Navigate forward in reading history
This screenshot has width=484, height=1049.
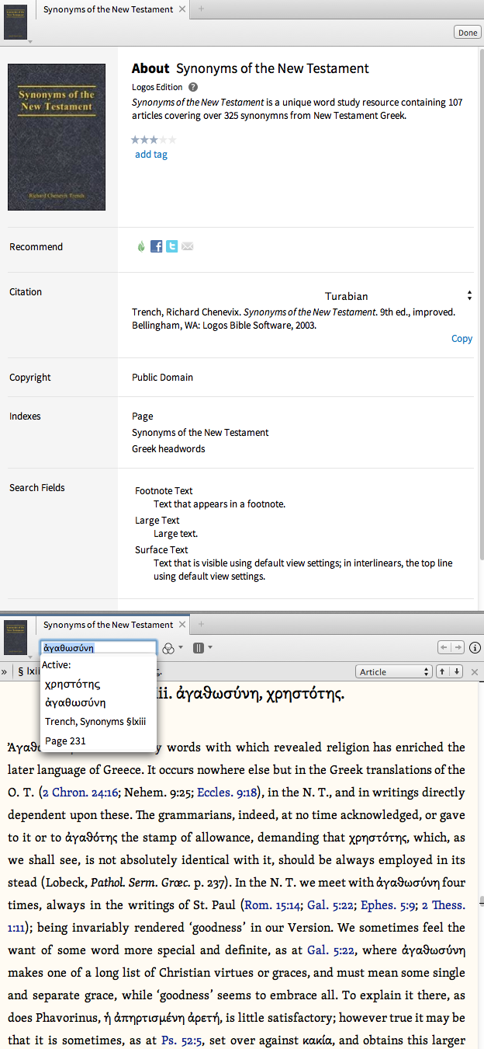(458, 647)
